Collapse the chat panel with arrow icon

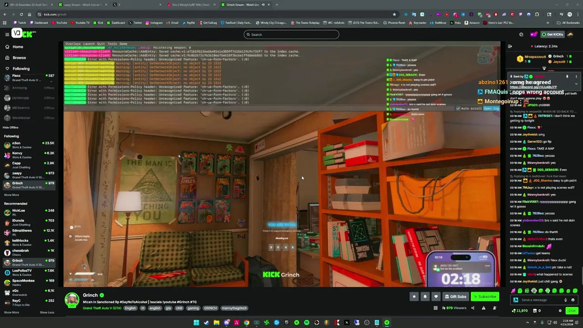[510, 46]
